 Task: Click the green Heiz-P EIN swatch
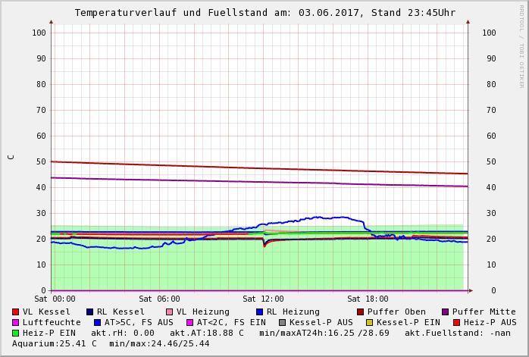(16, 333)
